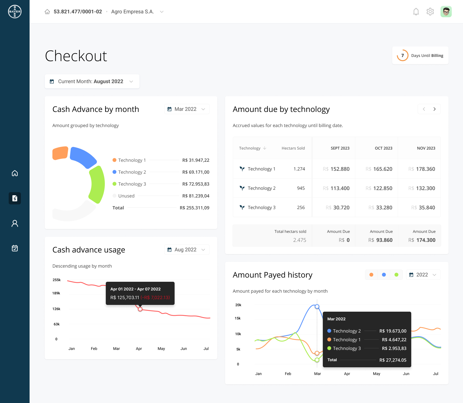Toggle orange series in Amount Payed history
The width and height of the screenshot is (463, 403).
[x=371, y=275]
